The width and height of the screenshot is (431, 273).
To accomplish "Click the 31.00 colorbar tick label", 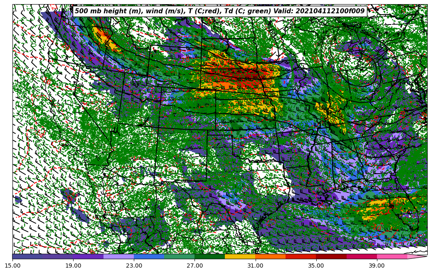I will coord(255,265).
